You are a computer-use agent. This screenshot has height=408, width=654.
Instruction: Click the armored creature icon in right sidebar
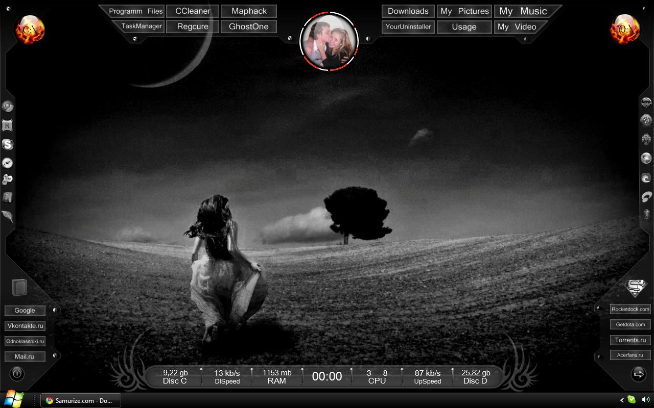[646, 139]
